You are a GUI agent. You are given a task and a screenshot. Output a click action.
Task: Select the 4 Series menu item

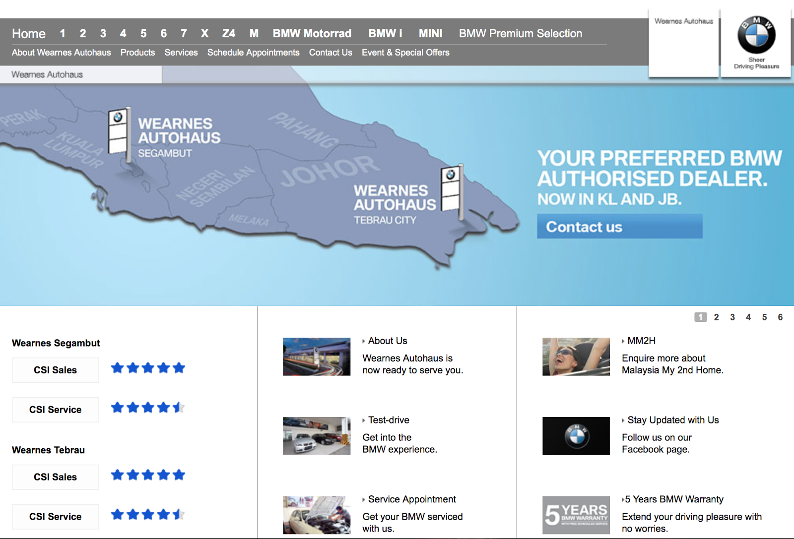pos(123,33)
